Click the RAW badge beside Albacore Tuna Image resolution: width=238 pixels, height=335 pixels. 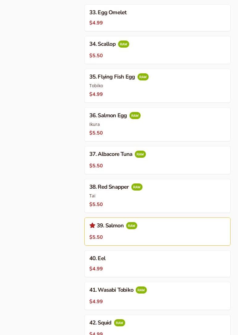[140, 154]
